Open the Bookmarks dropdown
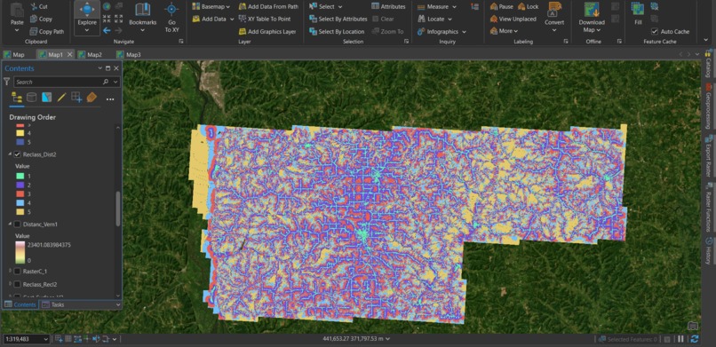Screen dimensions: 716x347 [x=142, y=30]
